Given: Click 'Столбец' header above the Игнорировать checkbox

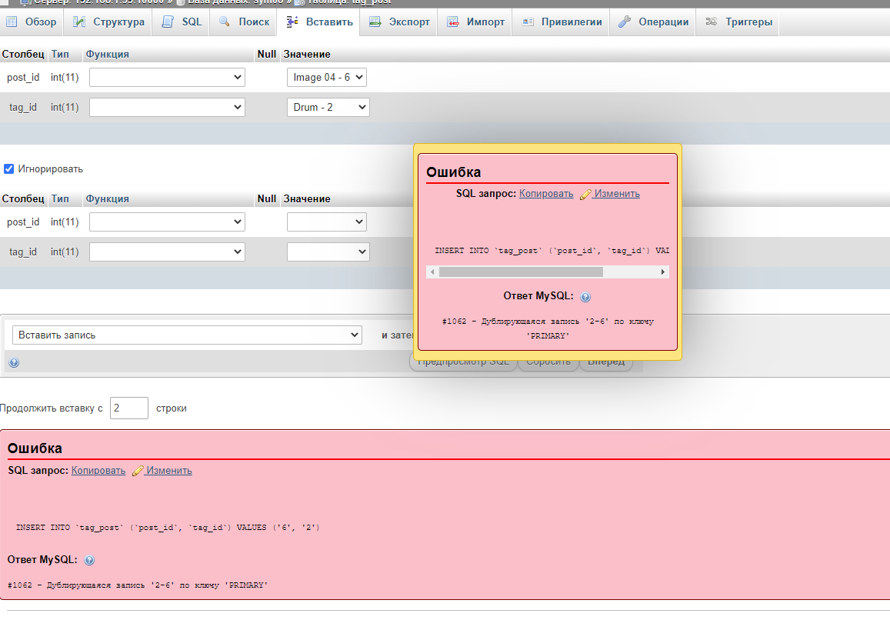Looking at the screenshot, I should (x=23, y=55).
